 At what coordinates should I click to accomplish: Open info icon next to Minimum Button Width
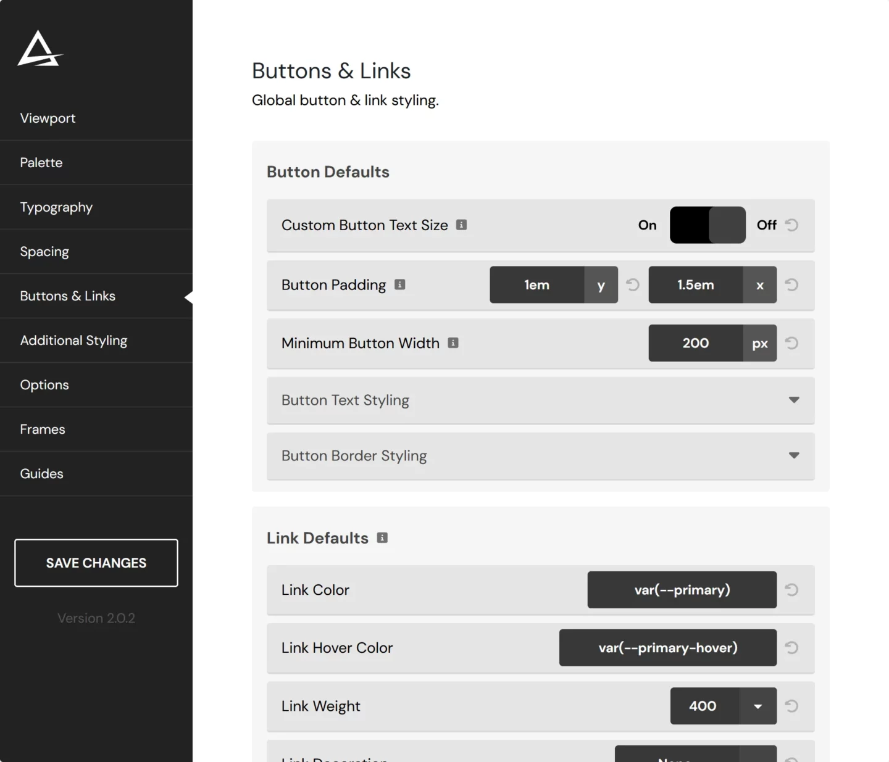453,342
